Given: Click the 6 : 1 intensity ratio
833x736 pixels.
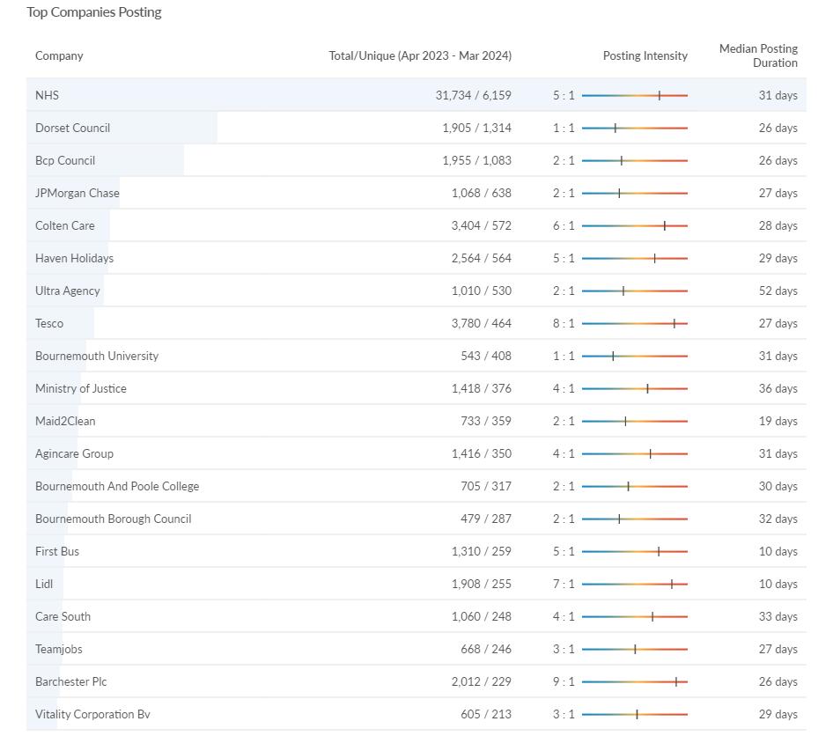Looking at the screenshot, I should (564, 225).
